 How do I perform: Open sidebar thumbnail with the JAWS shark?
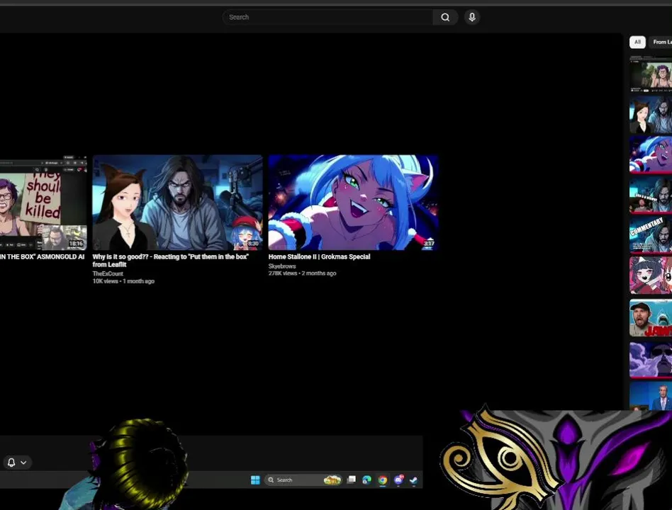click(x=651, y=318)
